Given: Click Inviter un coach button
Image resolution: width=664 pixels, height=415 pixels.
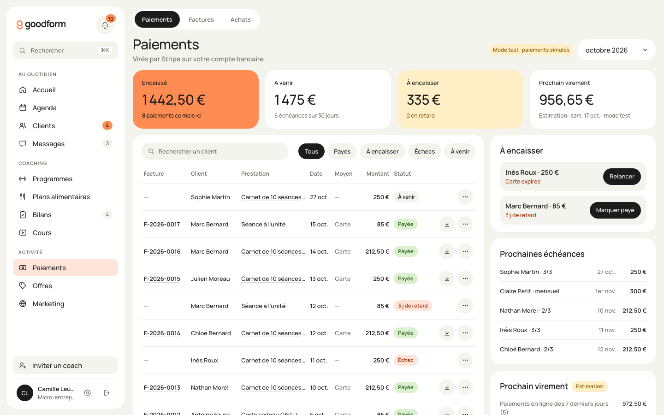Looking at the screenshot, I should (x=65, y=365).
